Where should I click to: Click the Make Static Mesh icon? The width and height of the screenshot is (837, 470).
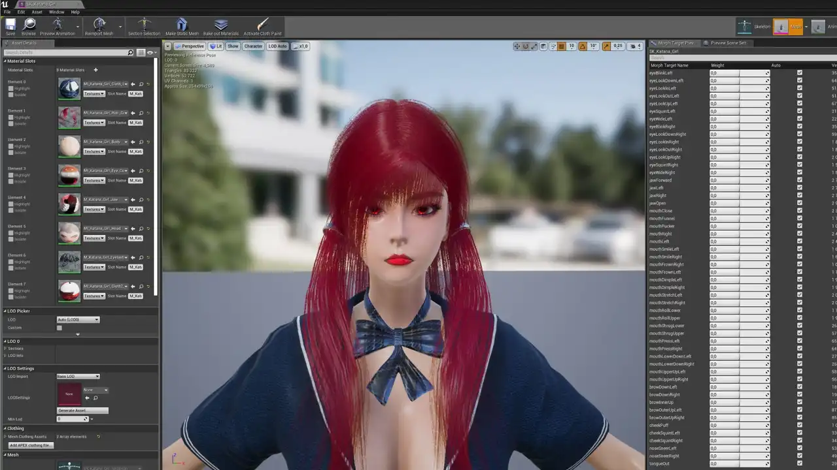point(182,26)
